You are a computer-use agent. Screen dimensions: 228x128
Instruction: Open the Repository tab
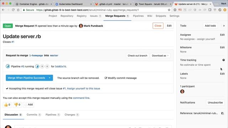click(67, 16)
